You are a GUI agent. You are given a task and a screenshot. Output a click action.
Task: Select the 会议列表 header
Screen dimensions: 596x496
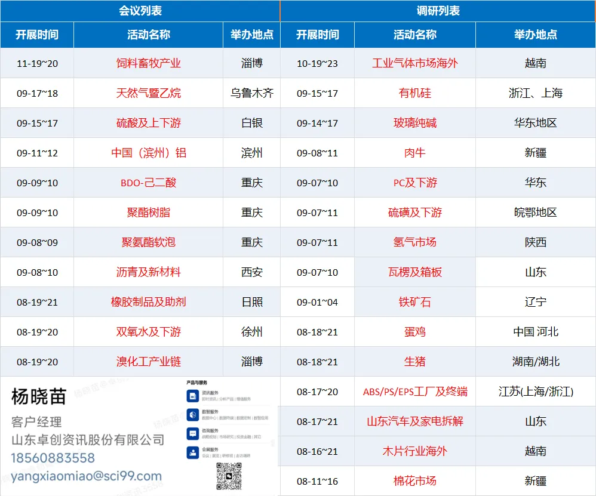click(x=140, y=11)
